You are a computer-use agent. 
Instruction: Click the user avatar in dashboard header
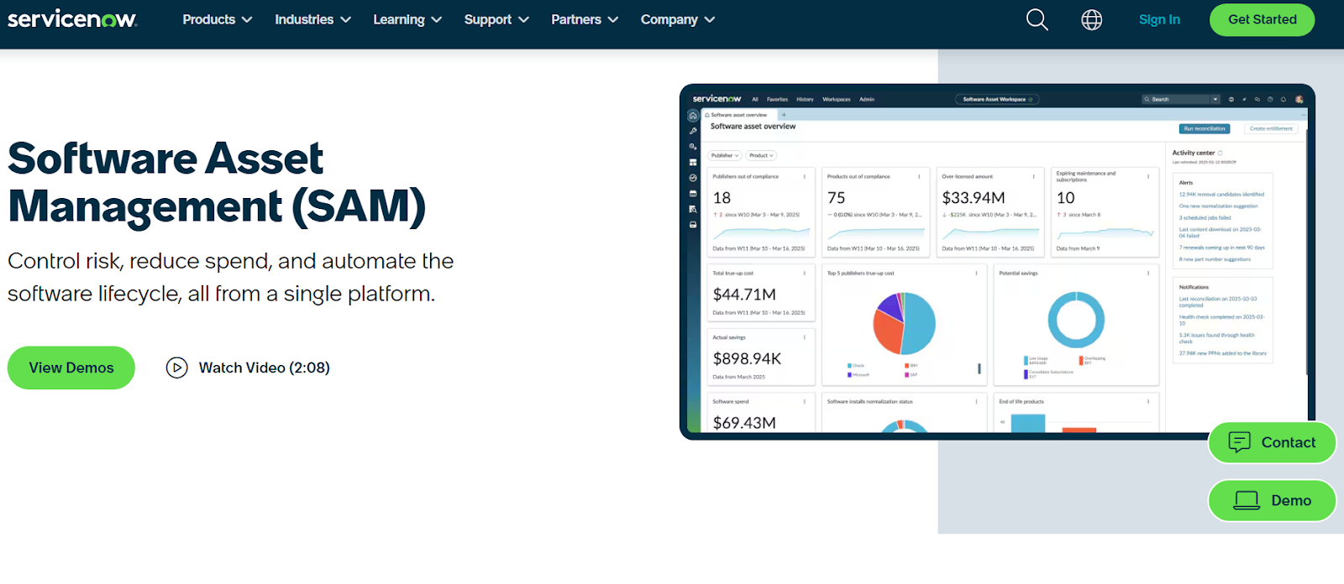pyautogui.click(x=1299, y=99)
